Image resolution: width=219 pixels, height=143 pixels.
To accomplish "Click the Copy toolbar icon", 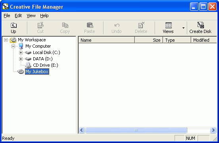I will coord(65,25).
